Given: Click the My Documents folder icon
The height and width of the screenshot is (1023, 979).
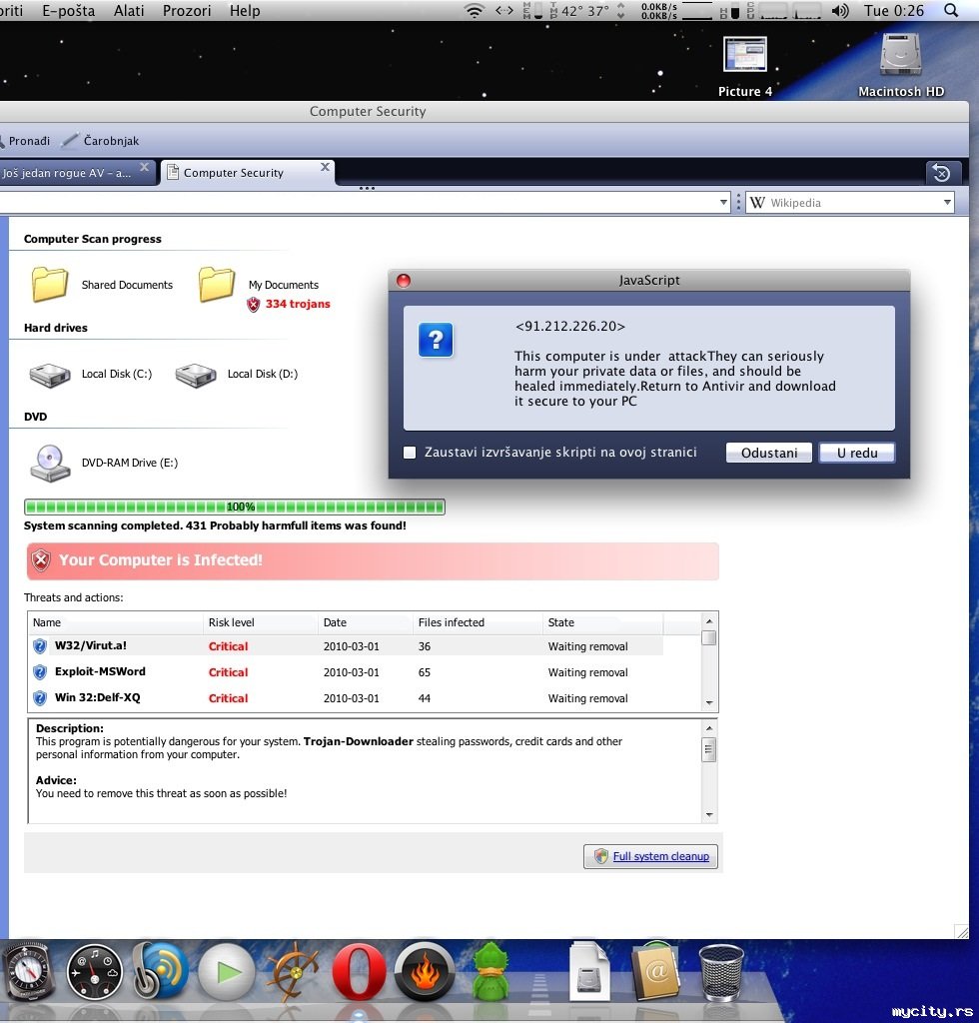Looking at the screenshot, I should coord(217,284).
